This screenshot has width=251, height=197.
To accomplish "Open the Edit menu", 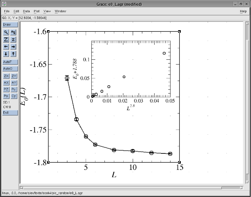I will (16, 11).
